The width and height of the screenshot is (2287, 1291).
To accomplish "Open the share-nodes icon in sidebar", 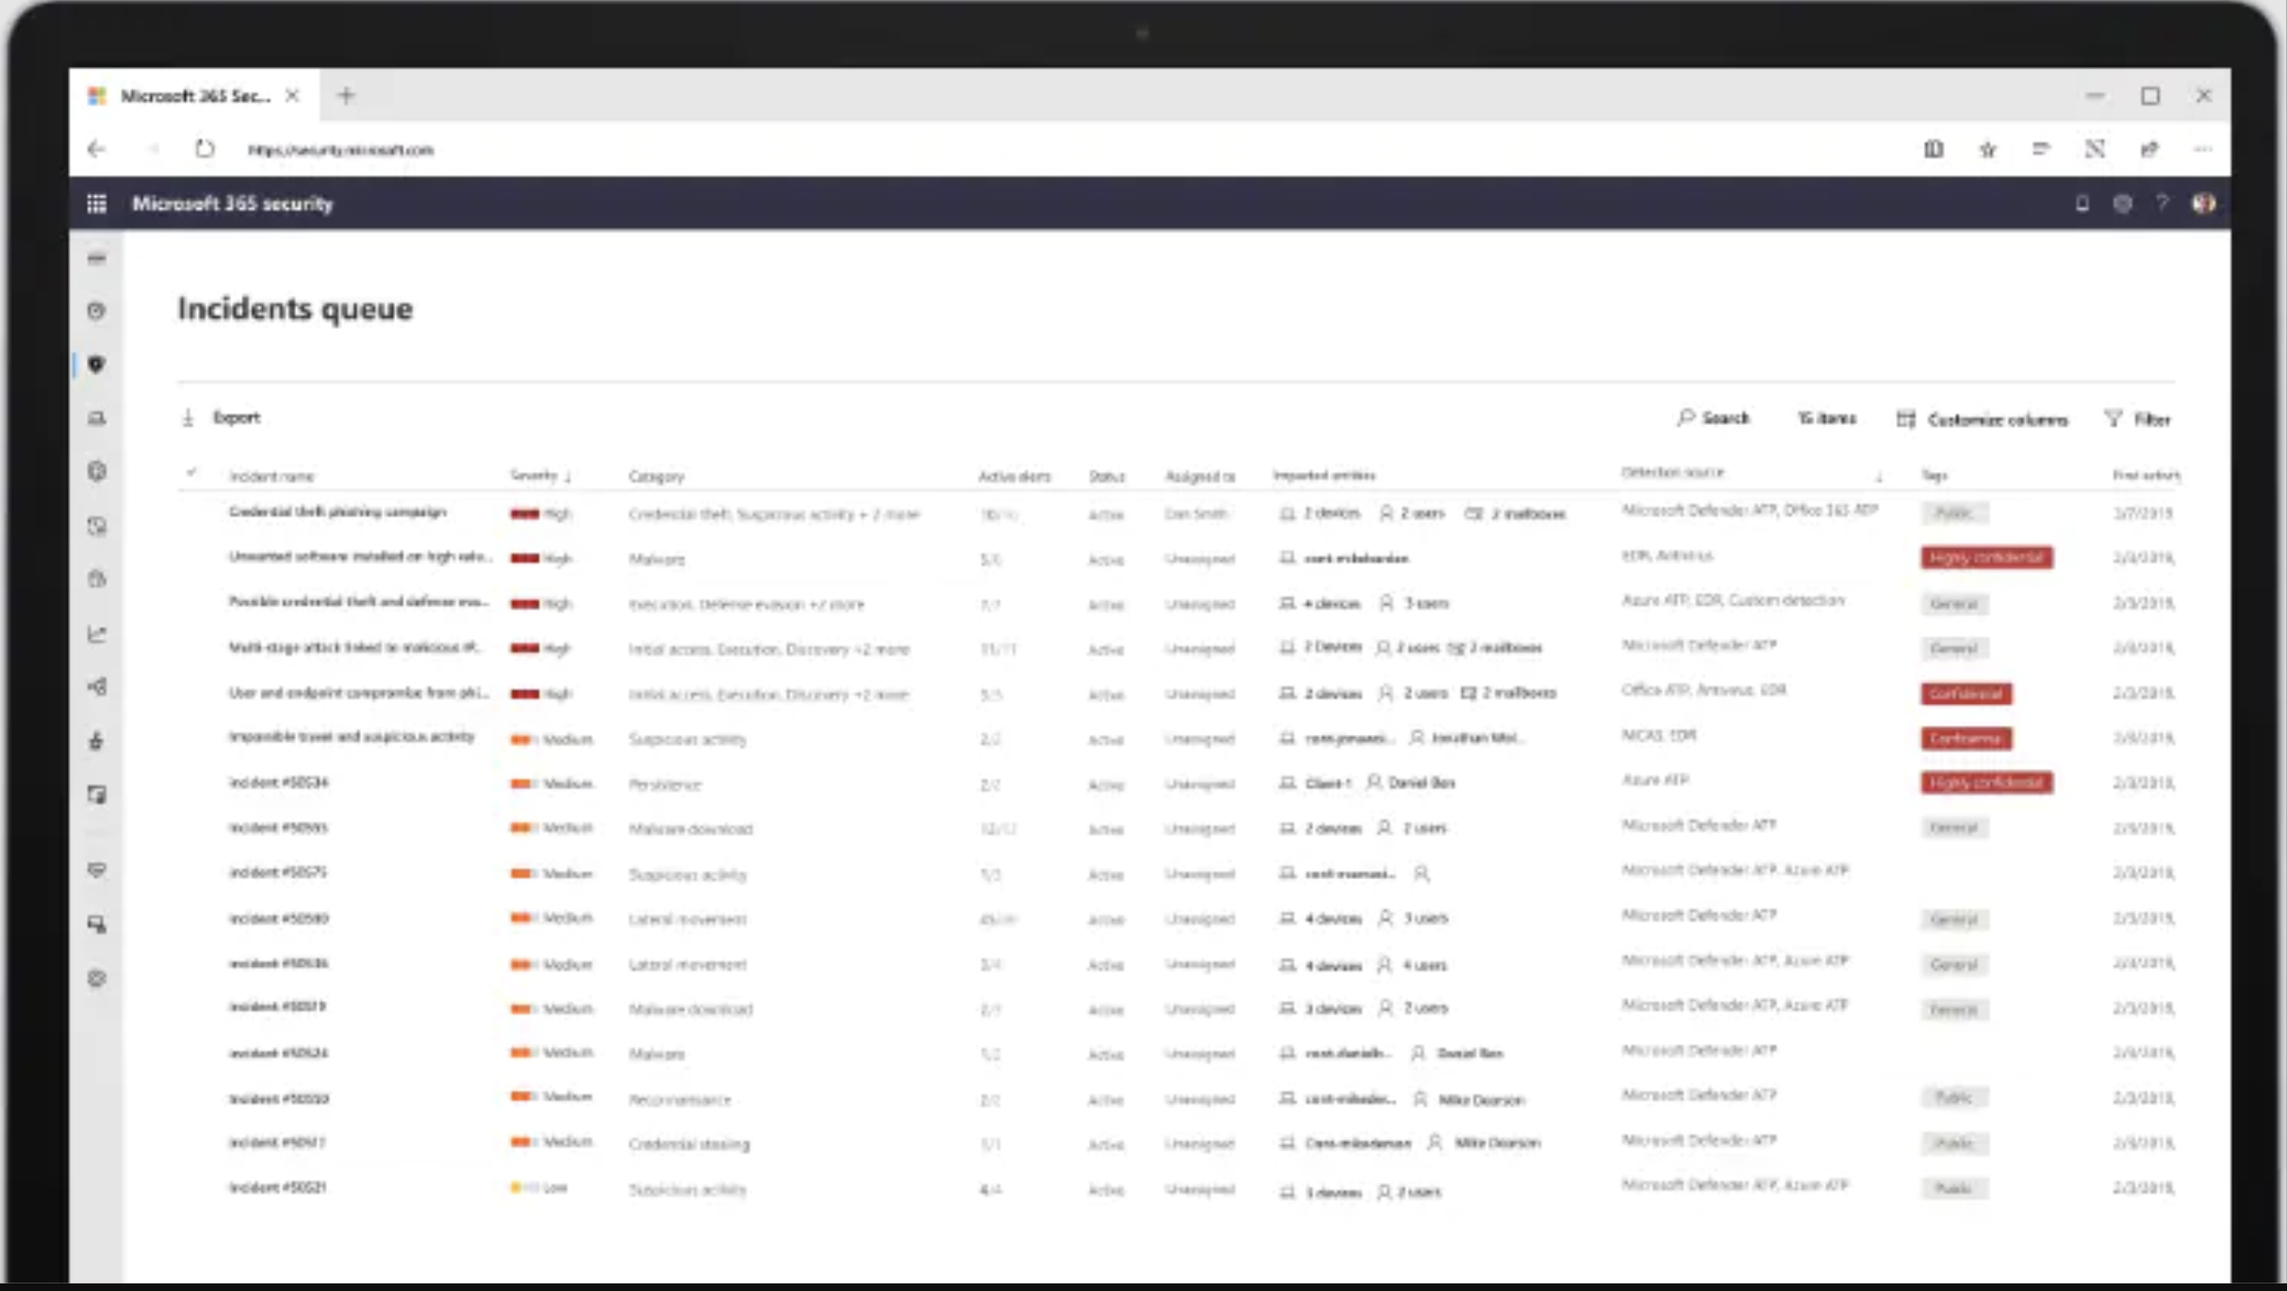I will pyautogui.click(x=96, y=687).
